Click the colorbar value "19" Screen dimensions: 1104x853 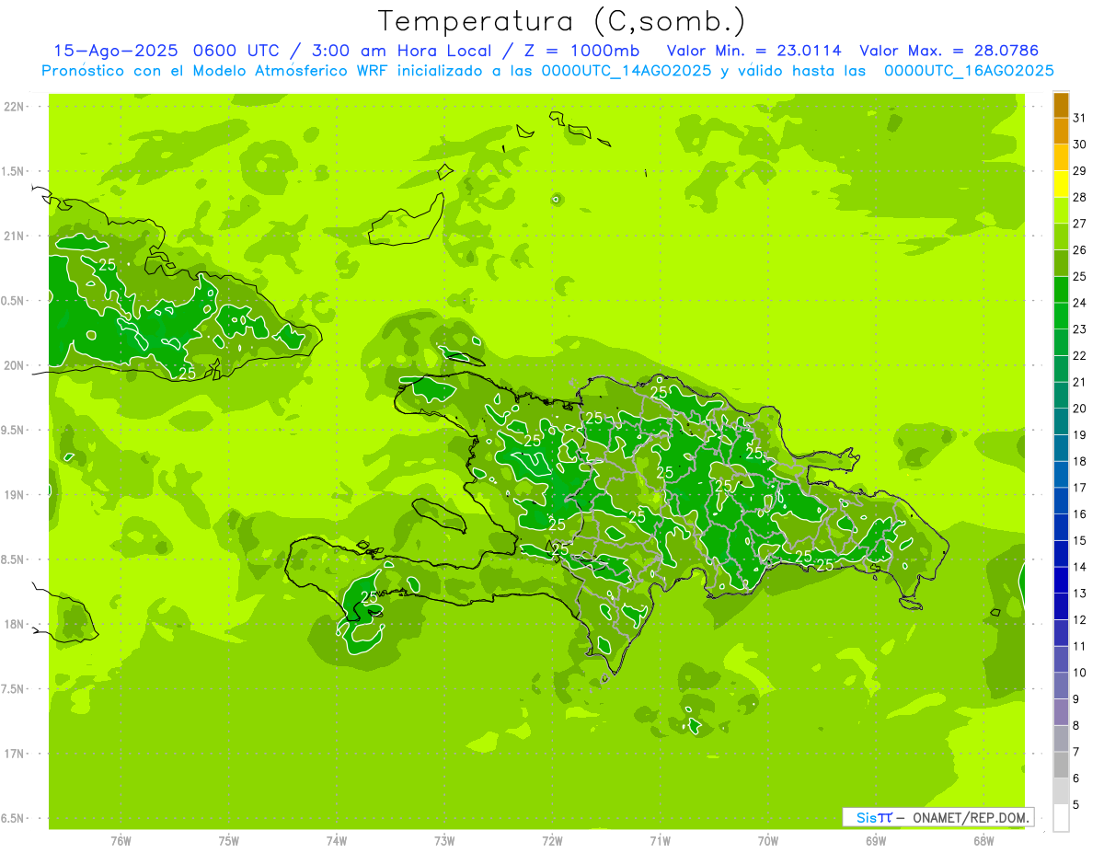(1079, 435)
